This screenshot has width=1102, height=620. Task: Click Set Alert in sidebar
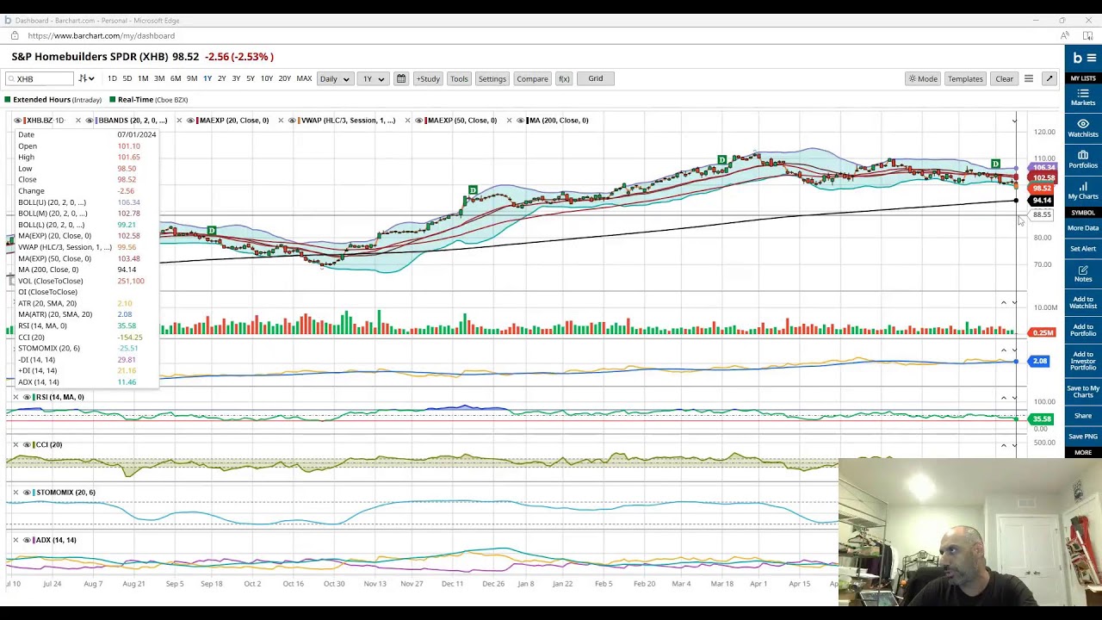pos(1083,249)
